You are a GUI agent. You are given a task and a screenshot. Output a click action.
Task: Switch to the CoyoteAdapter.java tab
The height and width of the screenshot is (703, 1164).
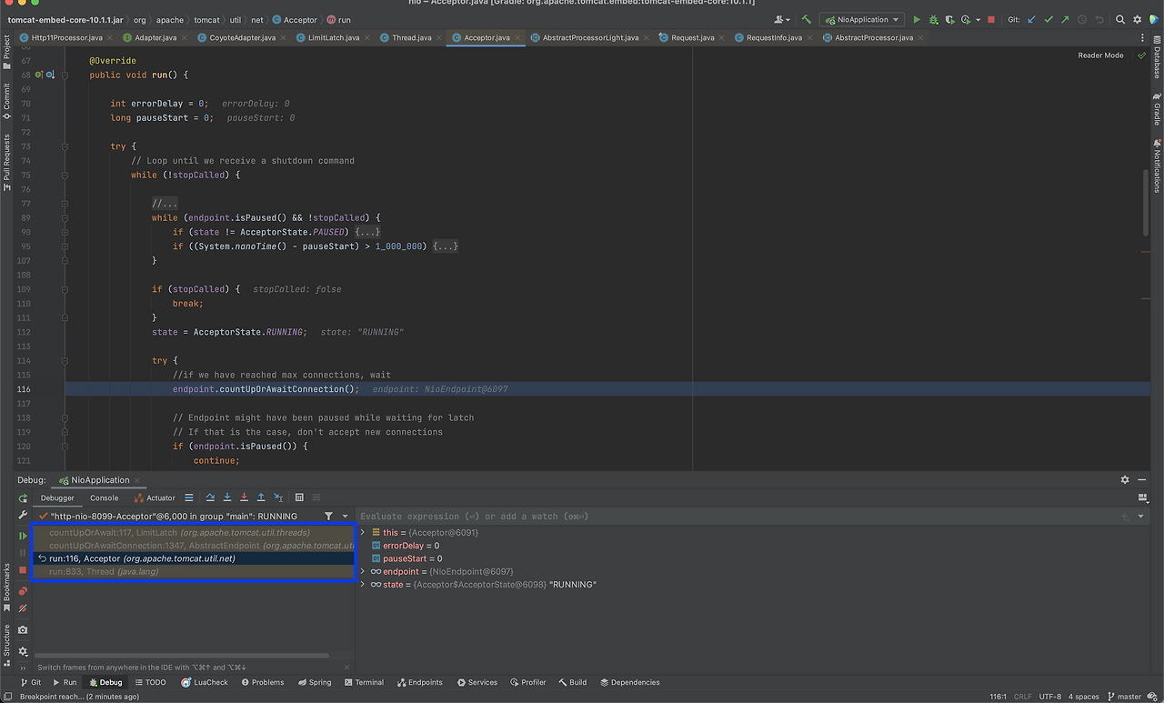[x=242, y=38]
